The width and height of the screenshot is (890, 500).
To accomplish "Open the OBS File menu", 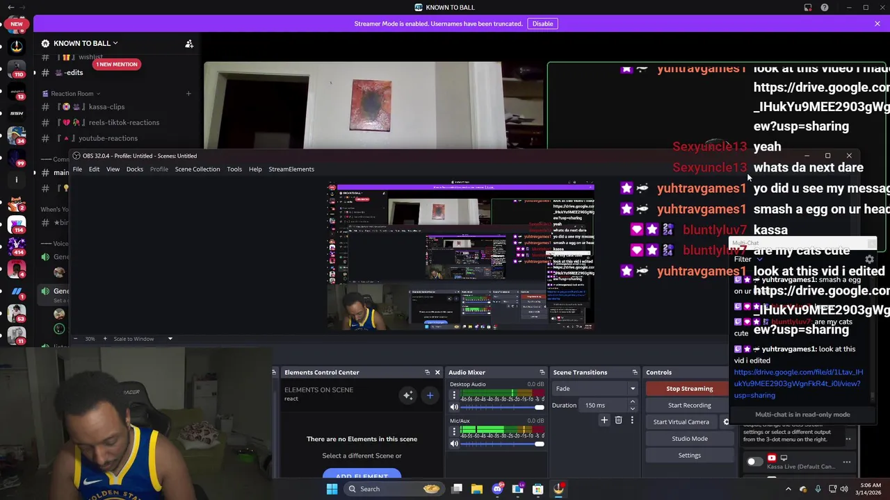I will [x=77, y=169].
